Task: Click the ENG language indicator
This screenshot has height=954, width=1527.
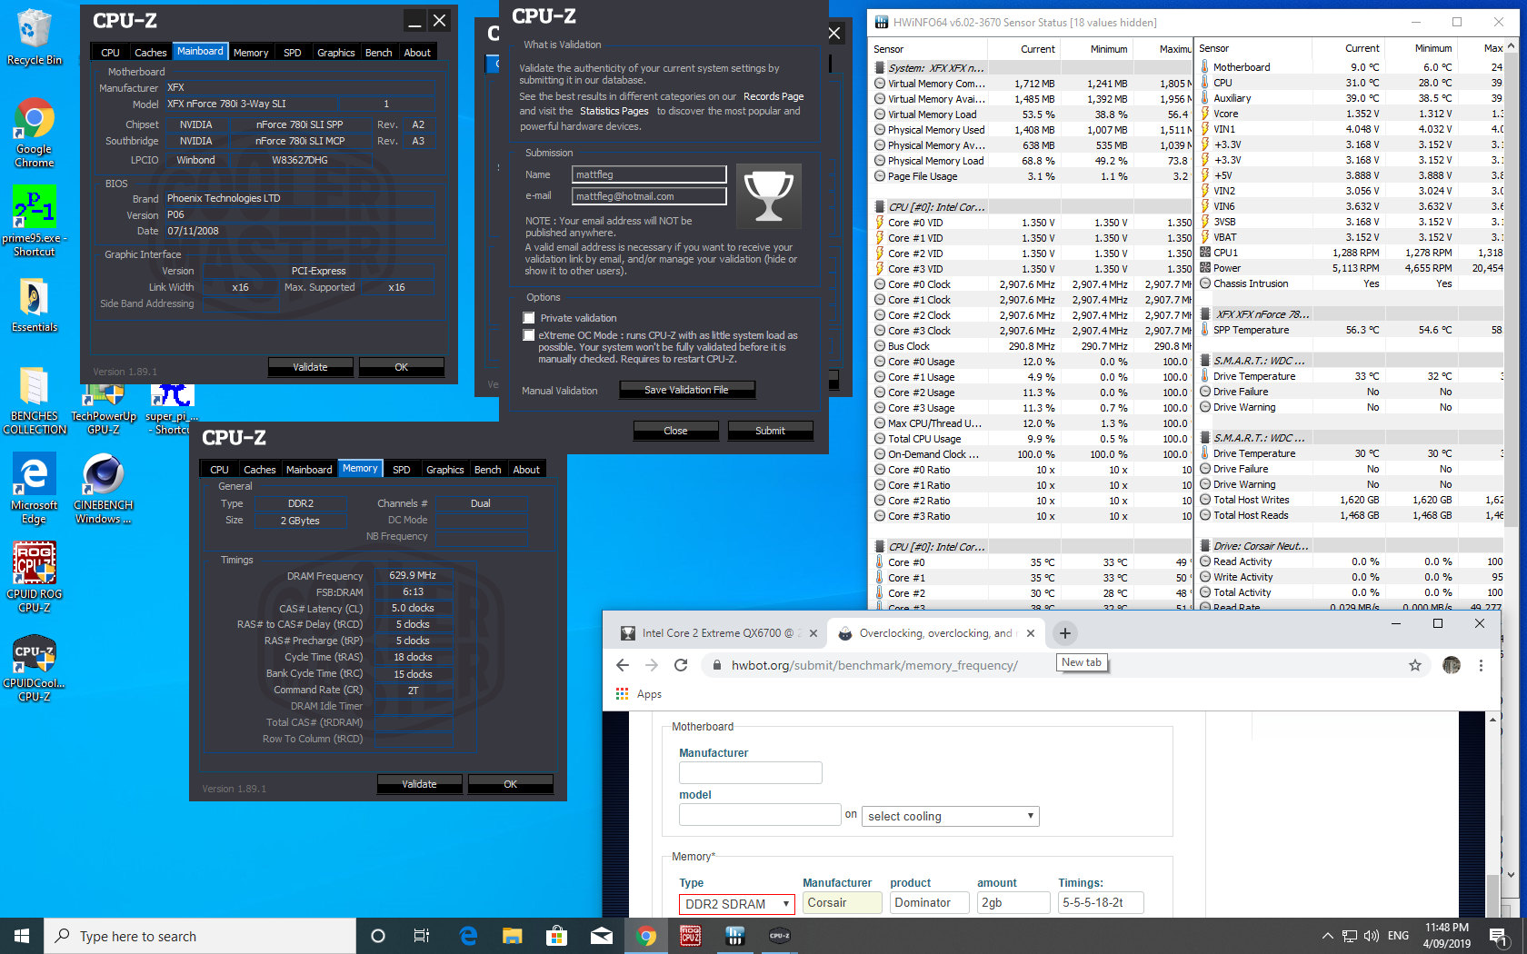Action: [x=1399, y=936]
